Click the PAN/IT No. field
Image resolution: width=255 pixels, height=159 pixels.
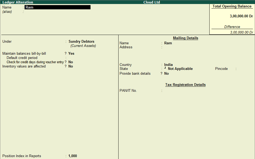click(x=187, y=91)
